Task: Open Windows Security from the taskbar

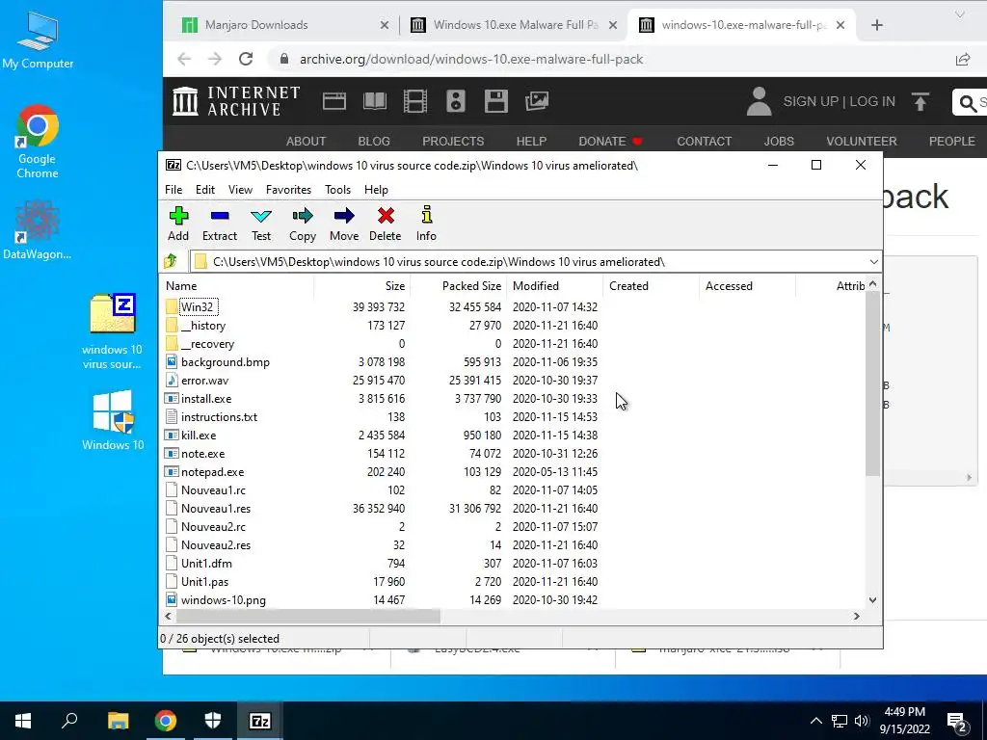Action: (213, 721)
